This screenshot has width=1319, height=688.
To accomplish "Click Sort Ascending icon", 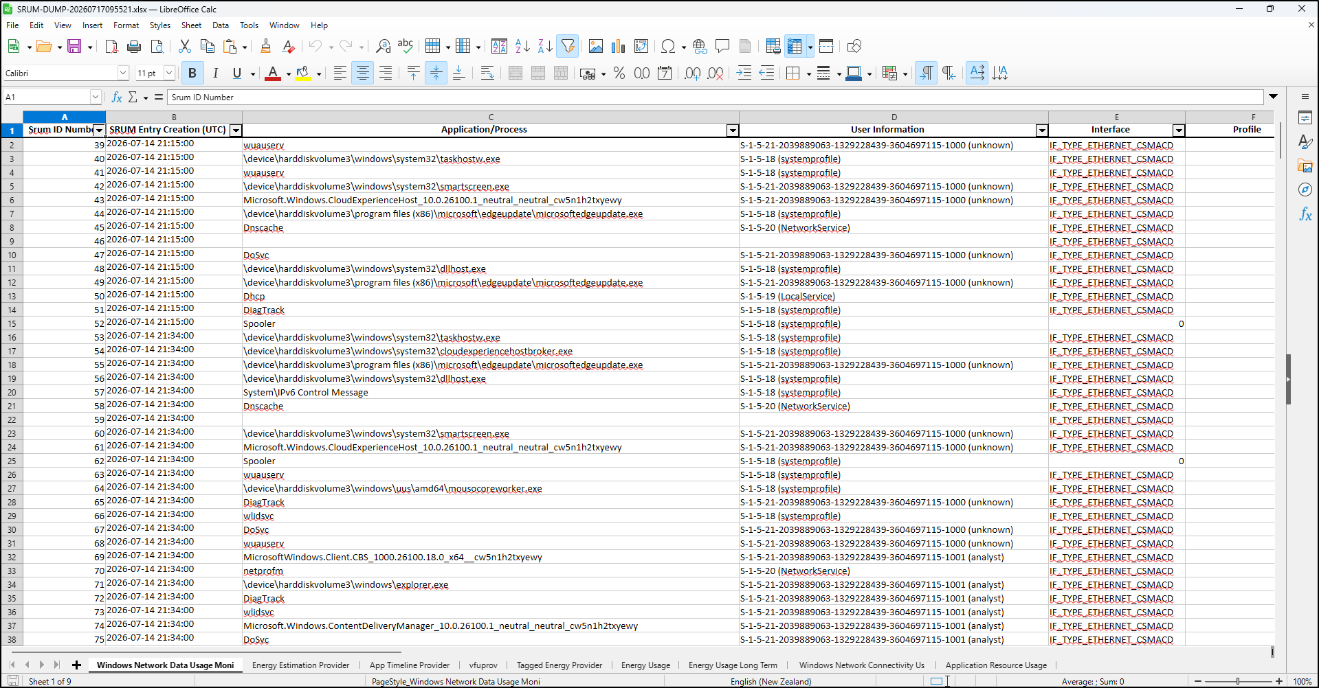I will [522, 47].
